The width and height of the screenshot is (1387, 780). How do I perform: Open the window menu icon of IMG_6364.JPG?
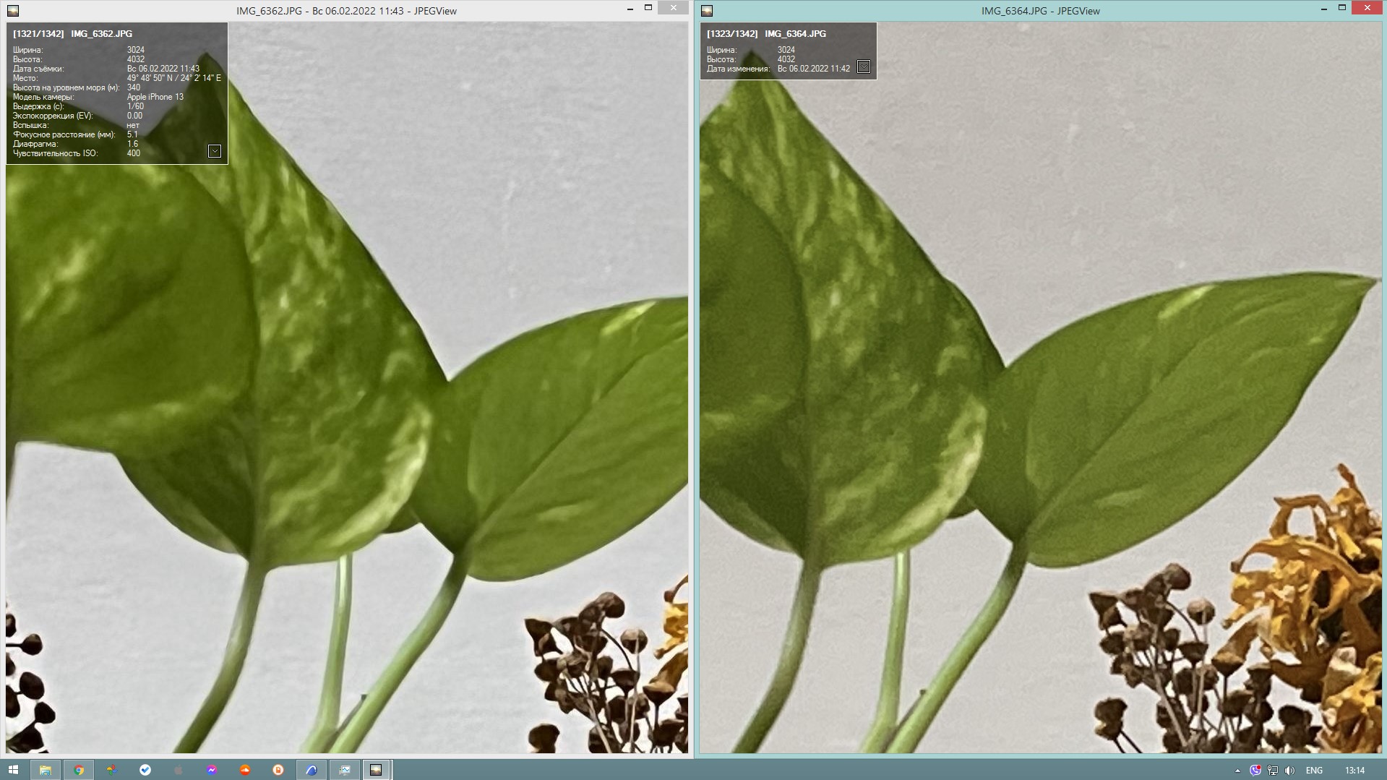pos(707,10)
